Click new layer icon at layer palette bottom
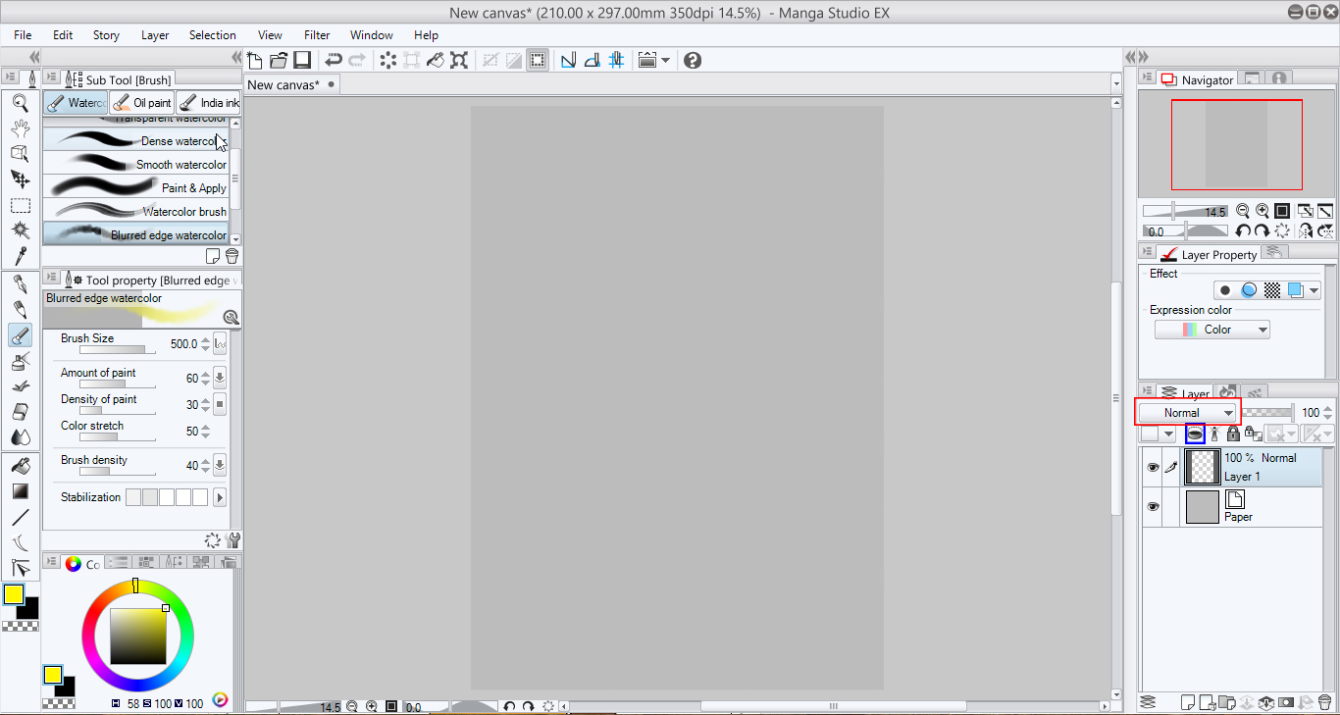The width and height of the screenshot is (1340, 715). (1187, 702)
